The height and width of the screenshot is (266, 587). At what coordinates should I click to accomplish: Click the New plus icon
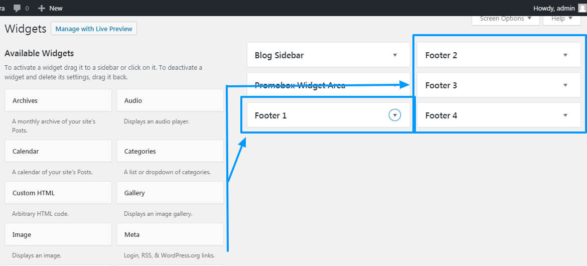(x=42, y=8)
